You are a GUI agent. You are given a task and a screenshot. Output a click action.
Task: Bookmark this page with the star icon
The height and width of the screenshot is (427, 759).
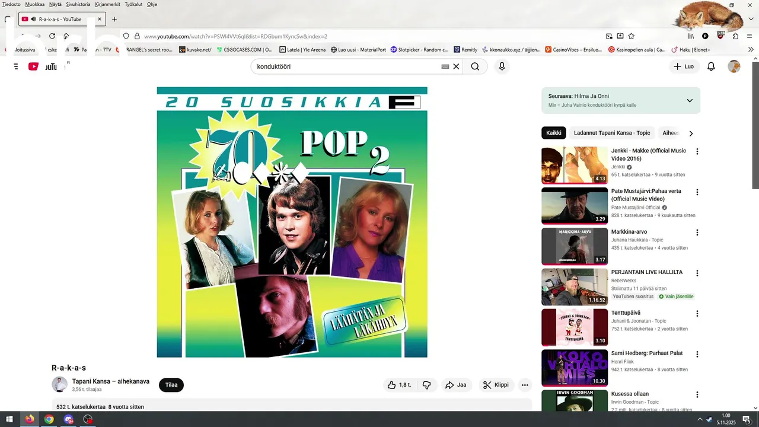pyautogui.click(x=632, y=36)
